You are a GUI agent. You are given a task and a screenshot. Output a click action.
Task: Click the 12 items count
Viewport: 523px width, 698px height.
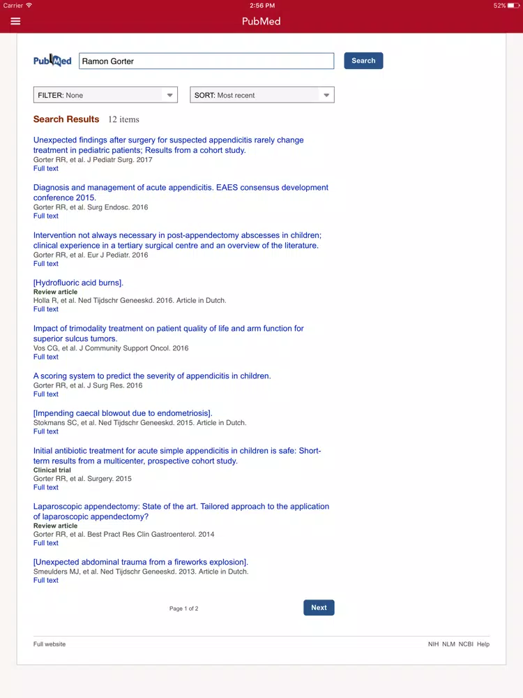[123, 119]
